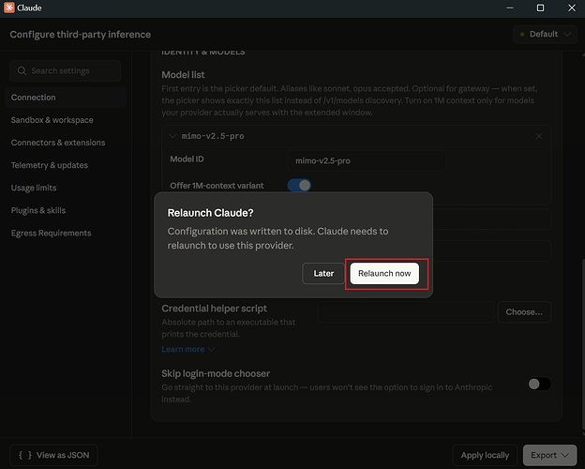Click the Relaunch now button
585x469 pixels.
click(x=384, y=273)
